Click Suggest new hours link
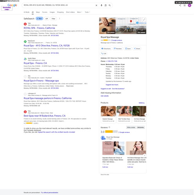 [x=112, y=85]
